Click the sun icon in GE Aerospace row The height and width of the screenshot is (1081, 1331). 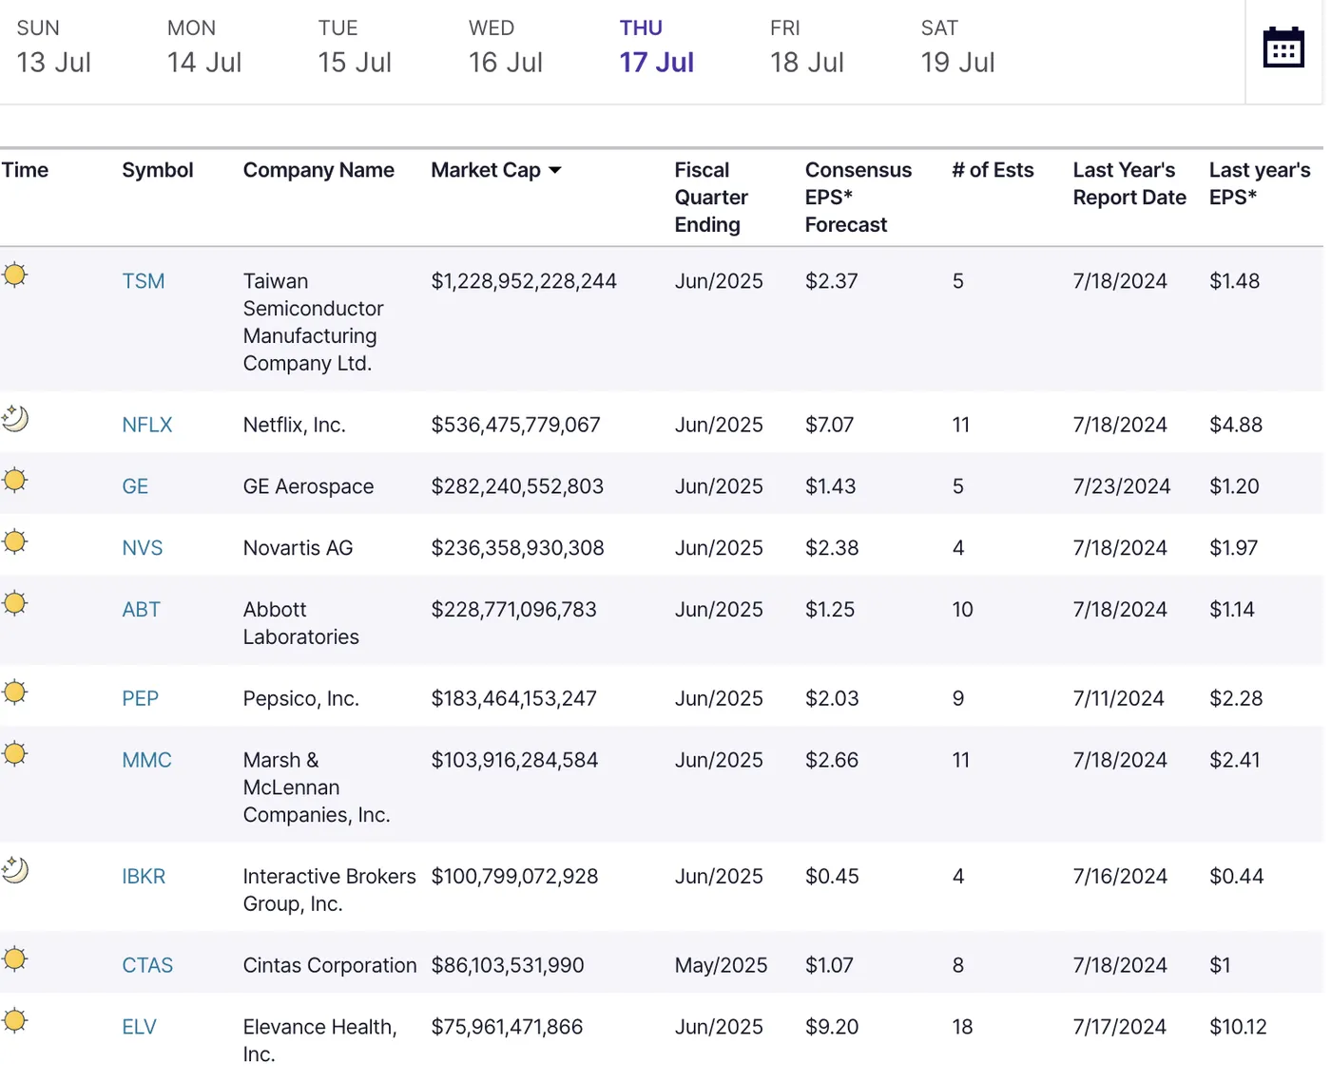pos(15,481)
